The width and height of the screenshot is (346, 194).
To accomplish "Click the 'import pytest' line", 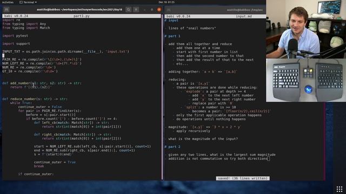I will [15, 36].
